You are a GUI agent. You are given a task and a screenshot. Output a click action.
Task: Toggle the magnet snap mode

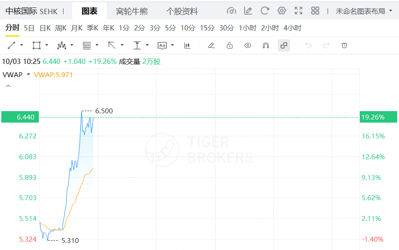coord(266,45)
